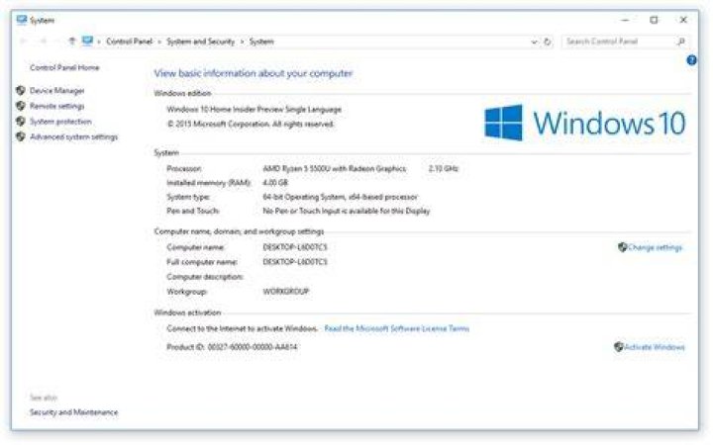
Task: Open the address bar history dropdown
Action: 535,42
